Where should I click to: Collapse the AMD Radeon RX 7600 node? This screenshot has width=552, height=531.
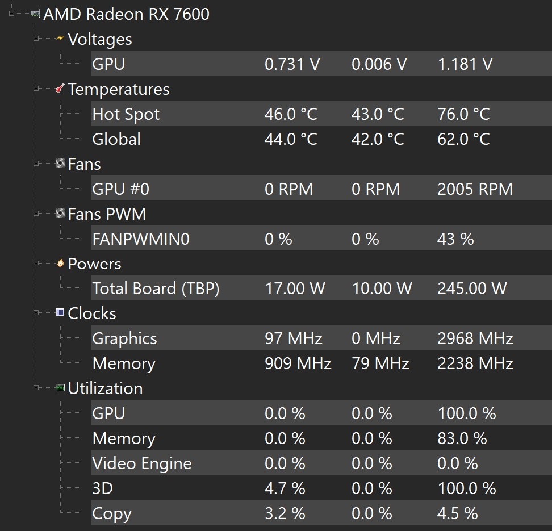(x=11, y=14)
